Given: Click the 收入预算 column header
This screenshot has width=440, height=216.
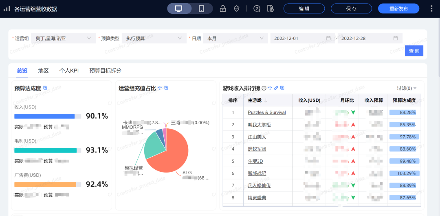Looking at the screenshot, I should (374, 100).
